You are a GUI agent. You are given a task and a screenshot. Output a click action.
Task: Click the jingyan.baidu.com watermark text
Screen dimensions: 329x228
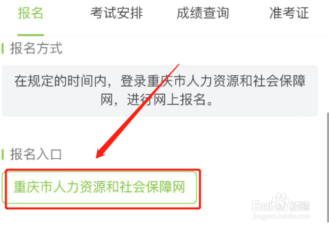point(281,216)
